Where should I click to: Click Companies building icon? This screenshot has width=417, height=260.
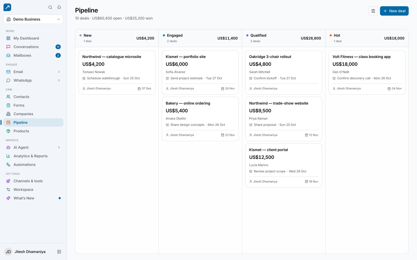pyautogui.click(x=8, y=114)
